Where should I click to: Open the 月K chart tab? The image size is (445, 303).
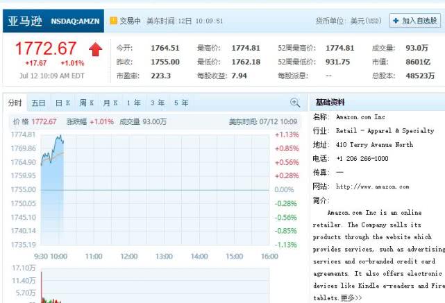(110, 103)
